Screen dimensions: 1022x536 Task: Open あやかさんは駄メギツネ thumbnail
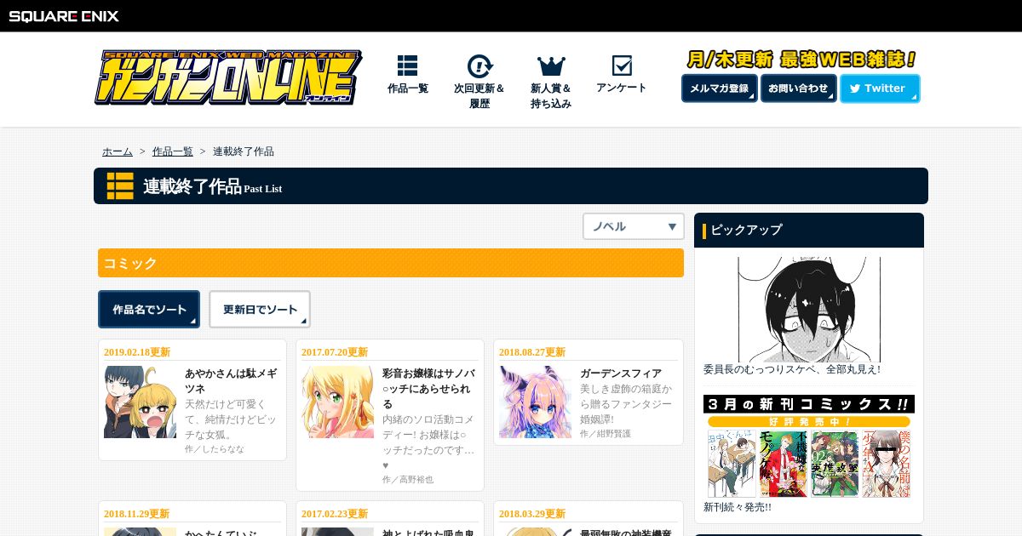[141, 402]
